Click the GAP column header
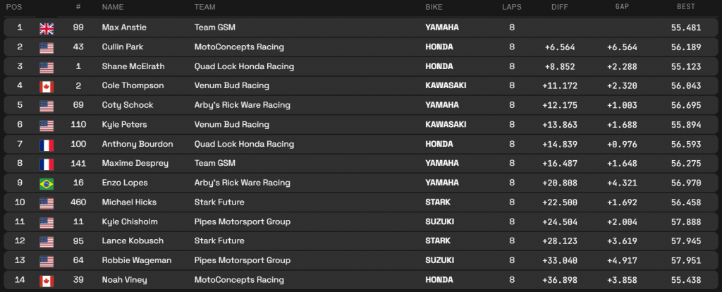This screenshot has height=292, width=722. 621,7
